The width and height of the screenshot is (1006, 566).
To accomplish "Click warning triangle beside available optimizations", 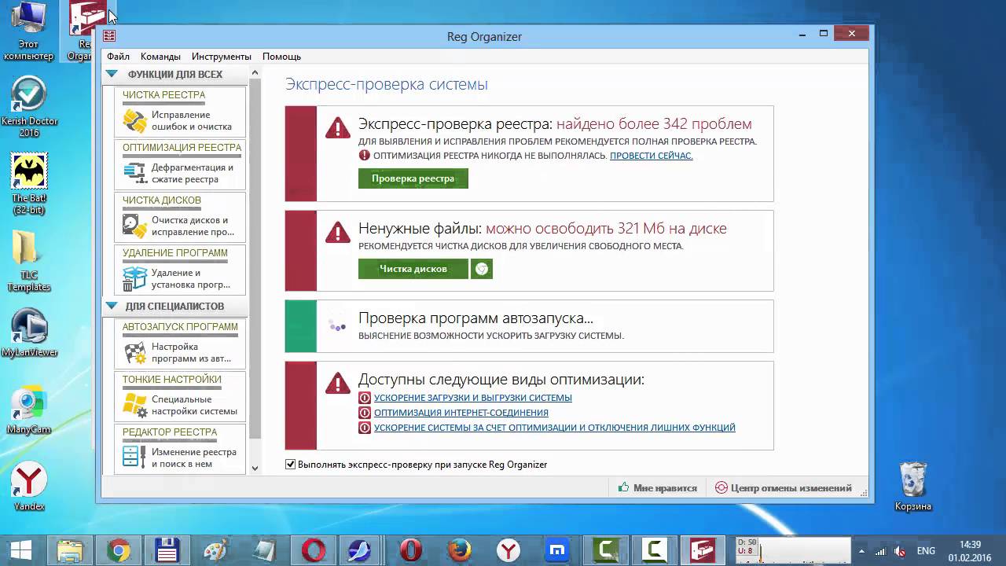I will click(x=338, y=383).
